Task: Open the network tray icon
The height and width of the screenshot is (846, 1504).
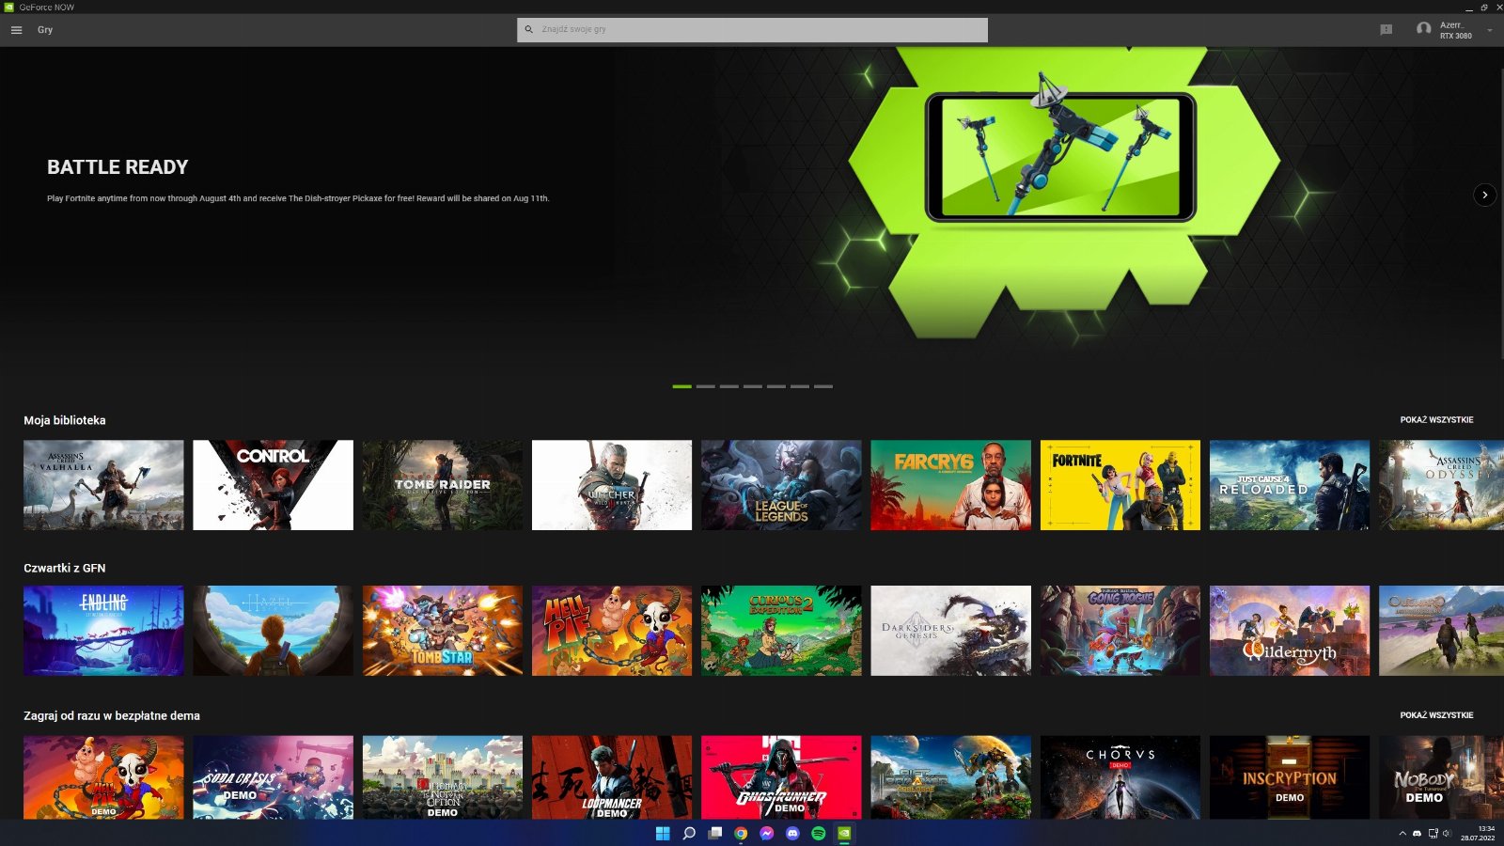Action: tap(1433, 833)
